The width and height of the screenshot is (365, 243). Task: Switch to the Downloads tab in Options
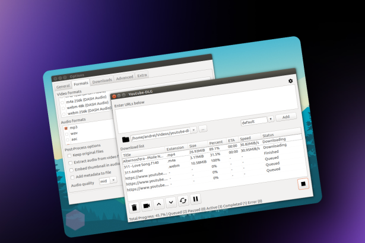102,81
